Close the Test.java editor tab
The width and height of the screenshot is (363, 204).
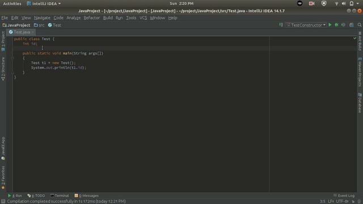point(33,32)
